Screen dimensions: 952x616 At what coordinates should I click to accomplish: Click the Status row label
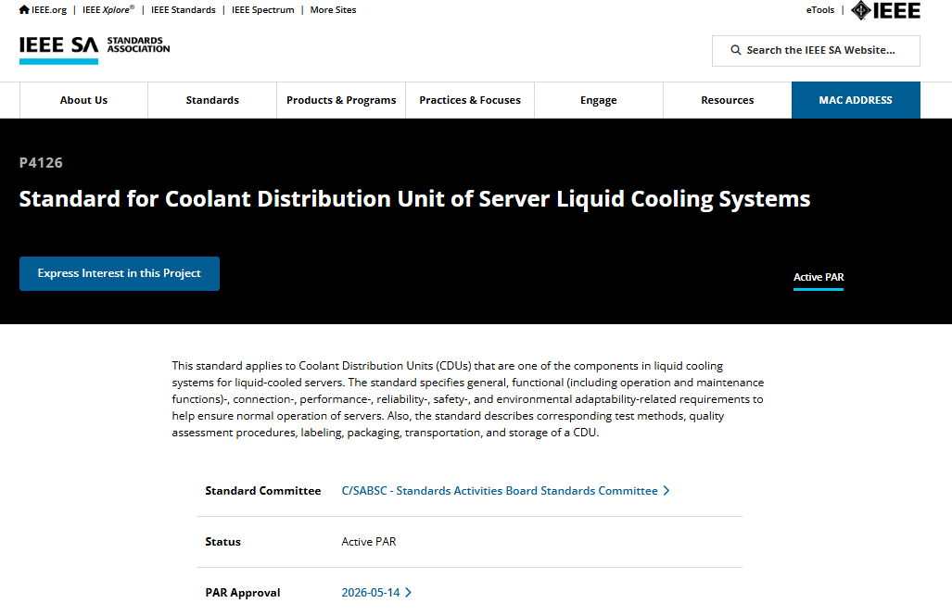[222, 541]
